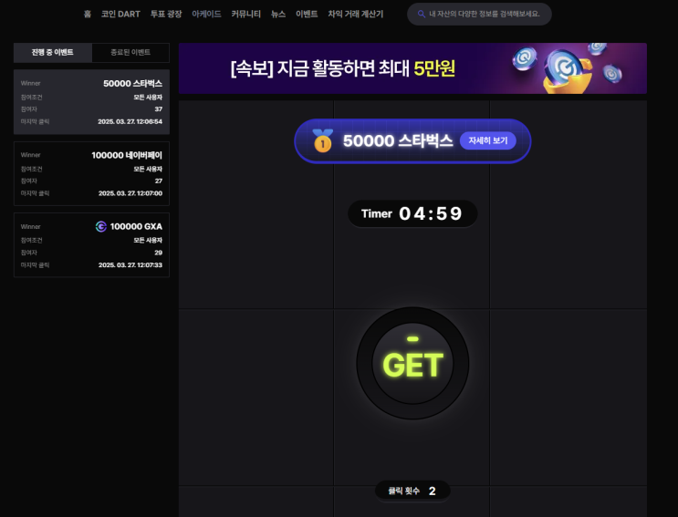678x517 pixels.
Task: Click the golden coin pot banner graphic
Action: (x=568, y=69)
